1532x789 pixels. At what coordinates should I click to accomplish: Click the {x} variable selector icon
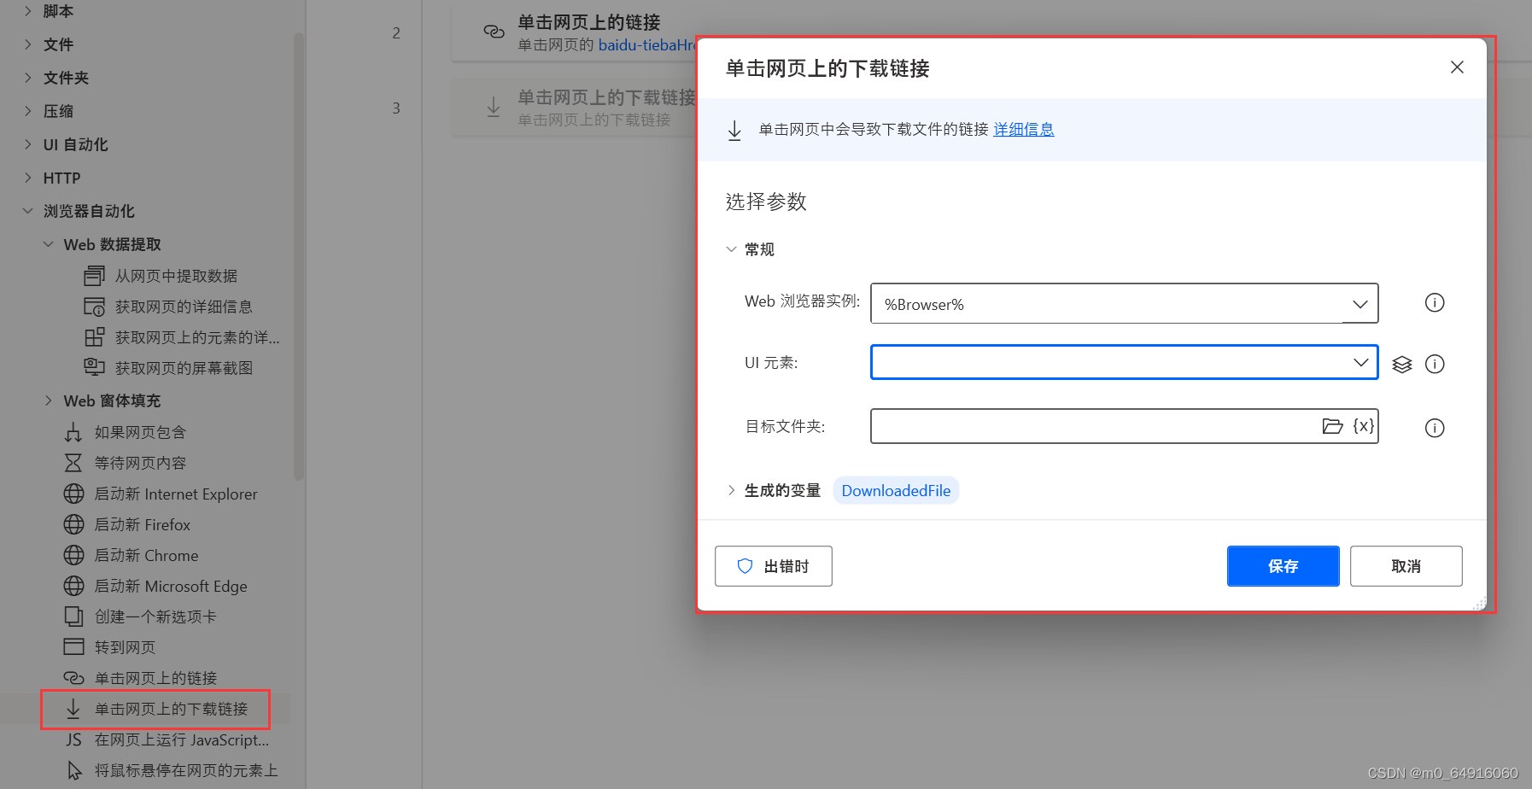1364,426
